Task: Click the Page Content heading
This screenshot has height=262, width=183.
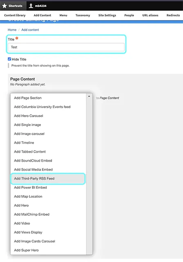Action: pyautogui.click(x=23, y=79)
